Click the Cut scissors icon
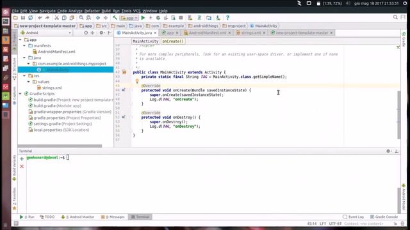The width and height of the screenshot is (410, 230). [x=56, y=18]
